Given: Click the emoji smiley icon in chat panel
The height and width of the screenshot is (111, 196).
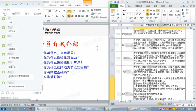Looking at the screenshot, I should (x=2, y=93).
